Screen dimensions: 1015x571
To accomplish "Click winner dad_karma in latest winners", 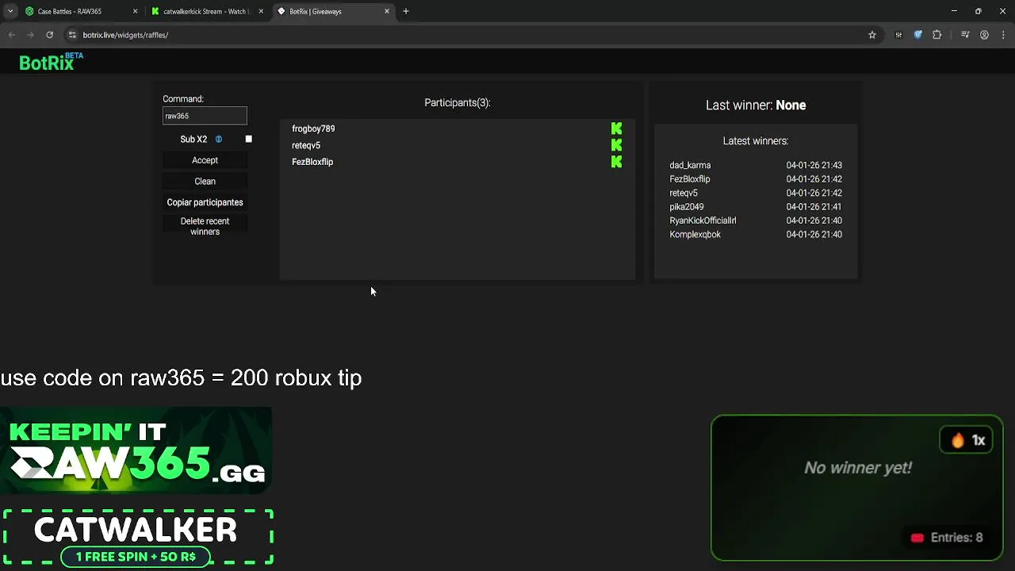I will [x=690, y=165].
